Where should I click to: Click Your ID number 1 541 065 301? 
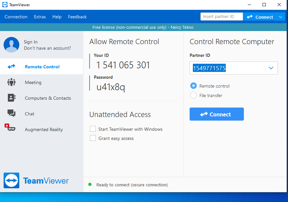[x=123, y=65]
